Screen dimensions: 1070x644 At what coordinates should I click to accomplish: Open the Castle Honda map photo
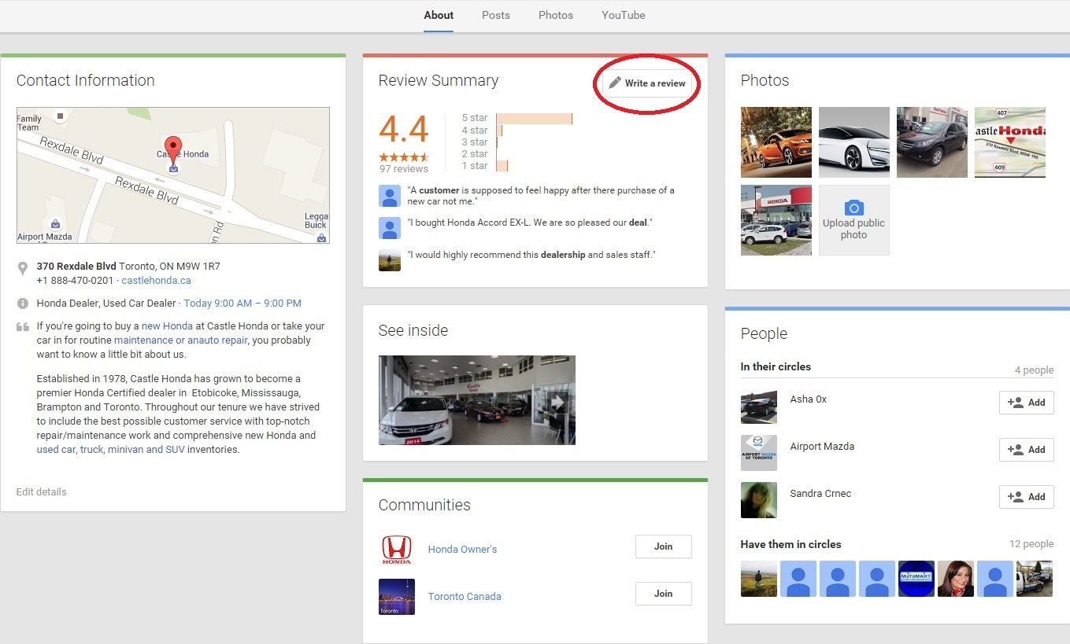click(1010, 142)
